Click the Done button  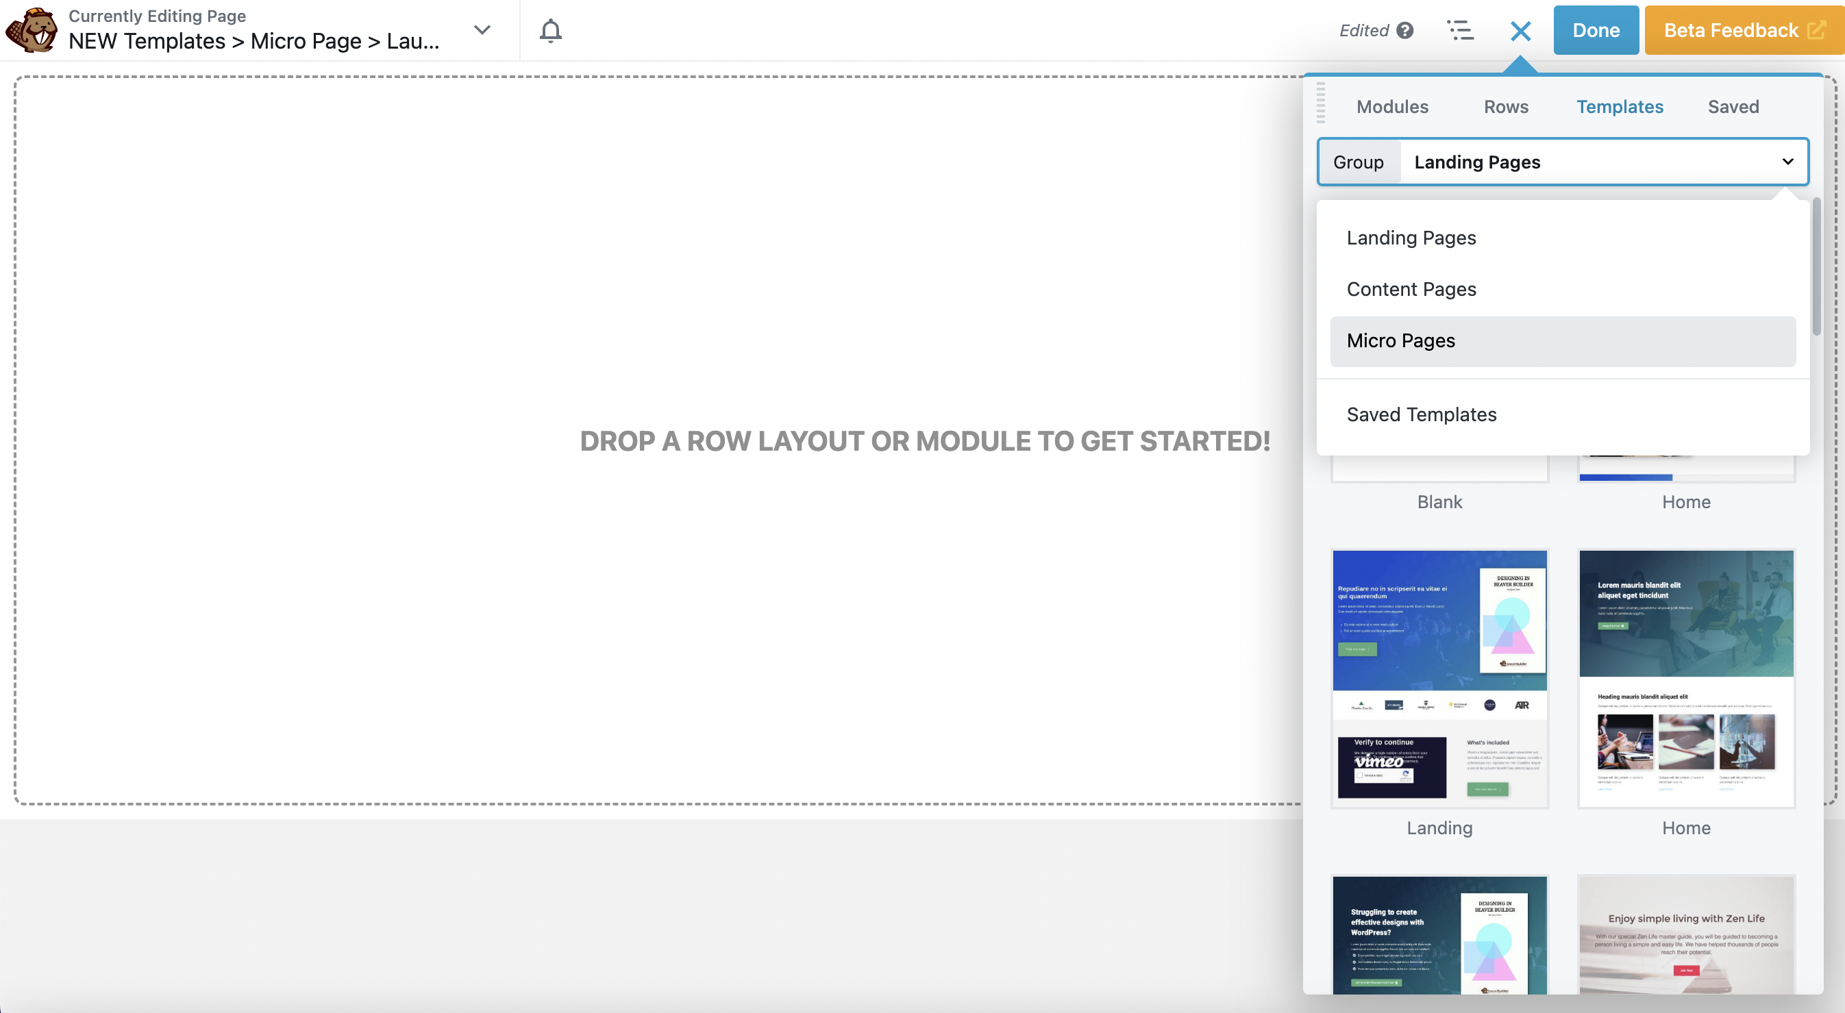1596,29
